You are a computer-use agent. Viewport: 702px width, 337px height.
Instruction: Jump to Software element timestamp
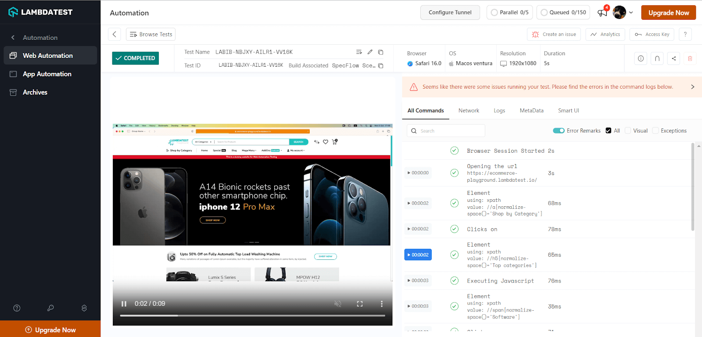tap(418, 306)
